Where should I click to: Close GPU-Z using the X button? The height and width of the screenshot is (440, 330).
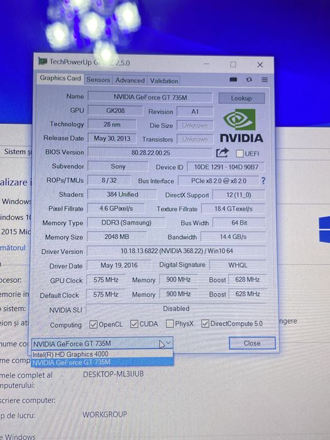pyautogui.click(x=260, y=65)
